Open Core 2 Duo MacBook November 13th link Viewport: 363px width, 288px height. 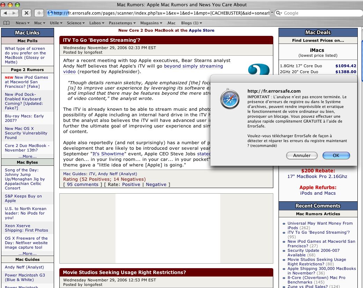27,148
